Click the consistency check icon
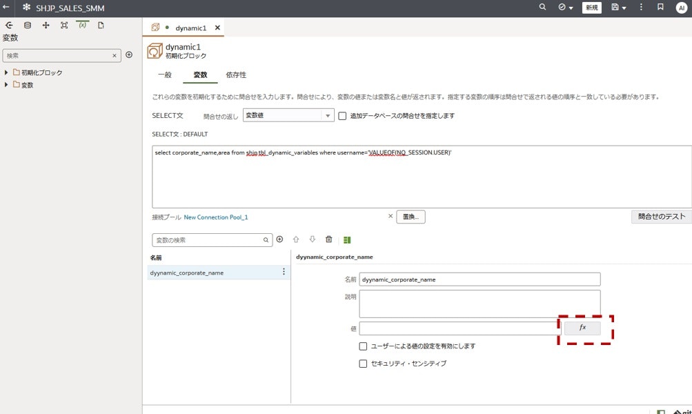The image size is (692, 414). [x=562, y=7]
